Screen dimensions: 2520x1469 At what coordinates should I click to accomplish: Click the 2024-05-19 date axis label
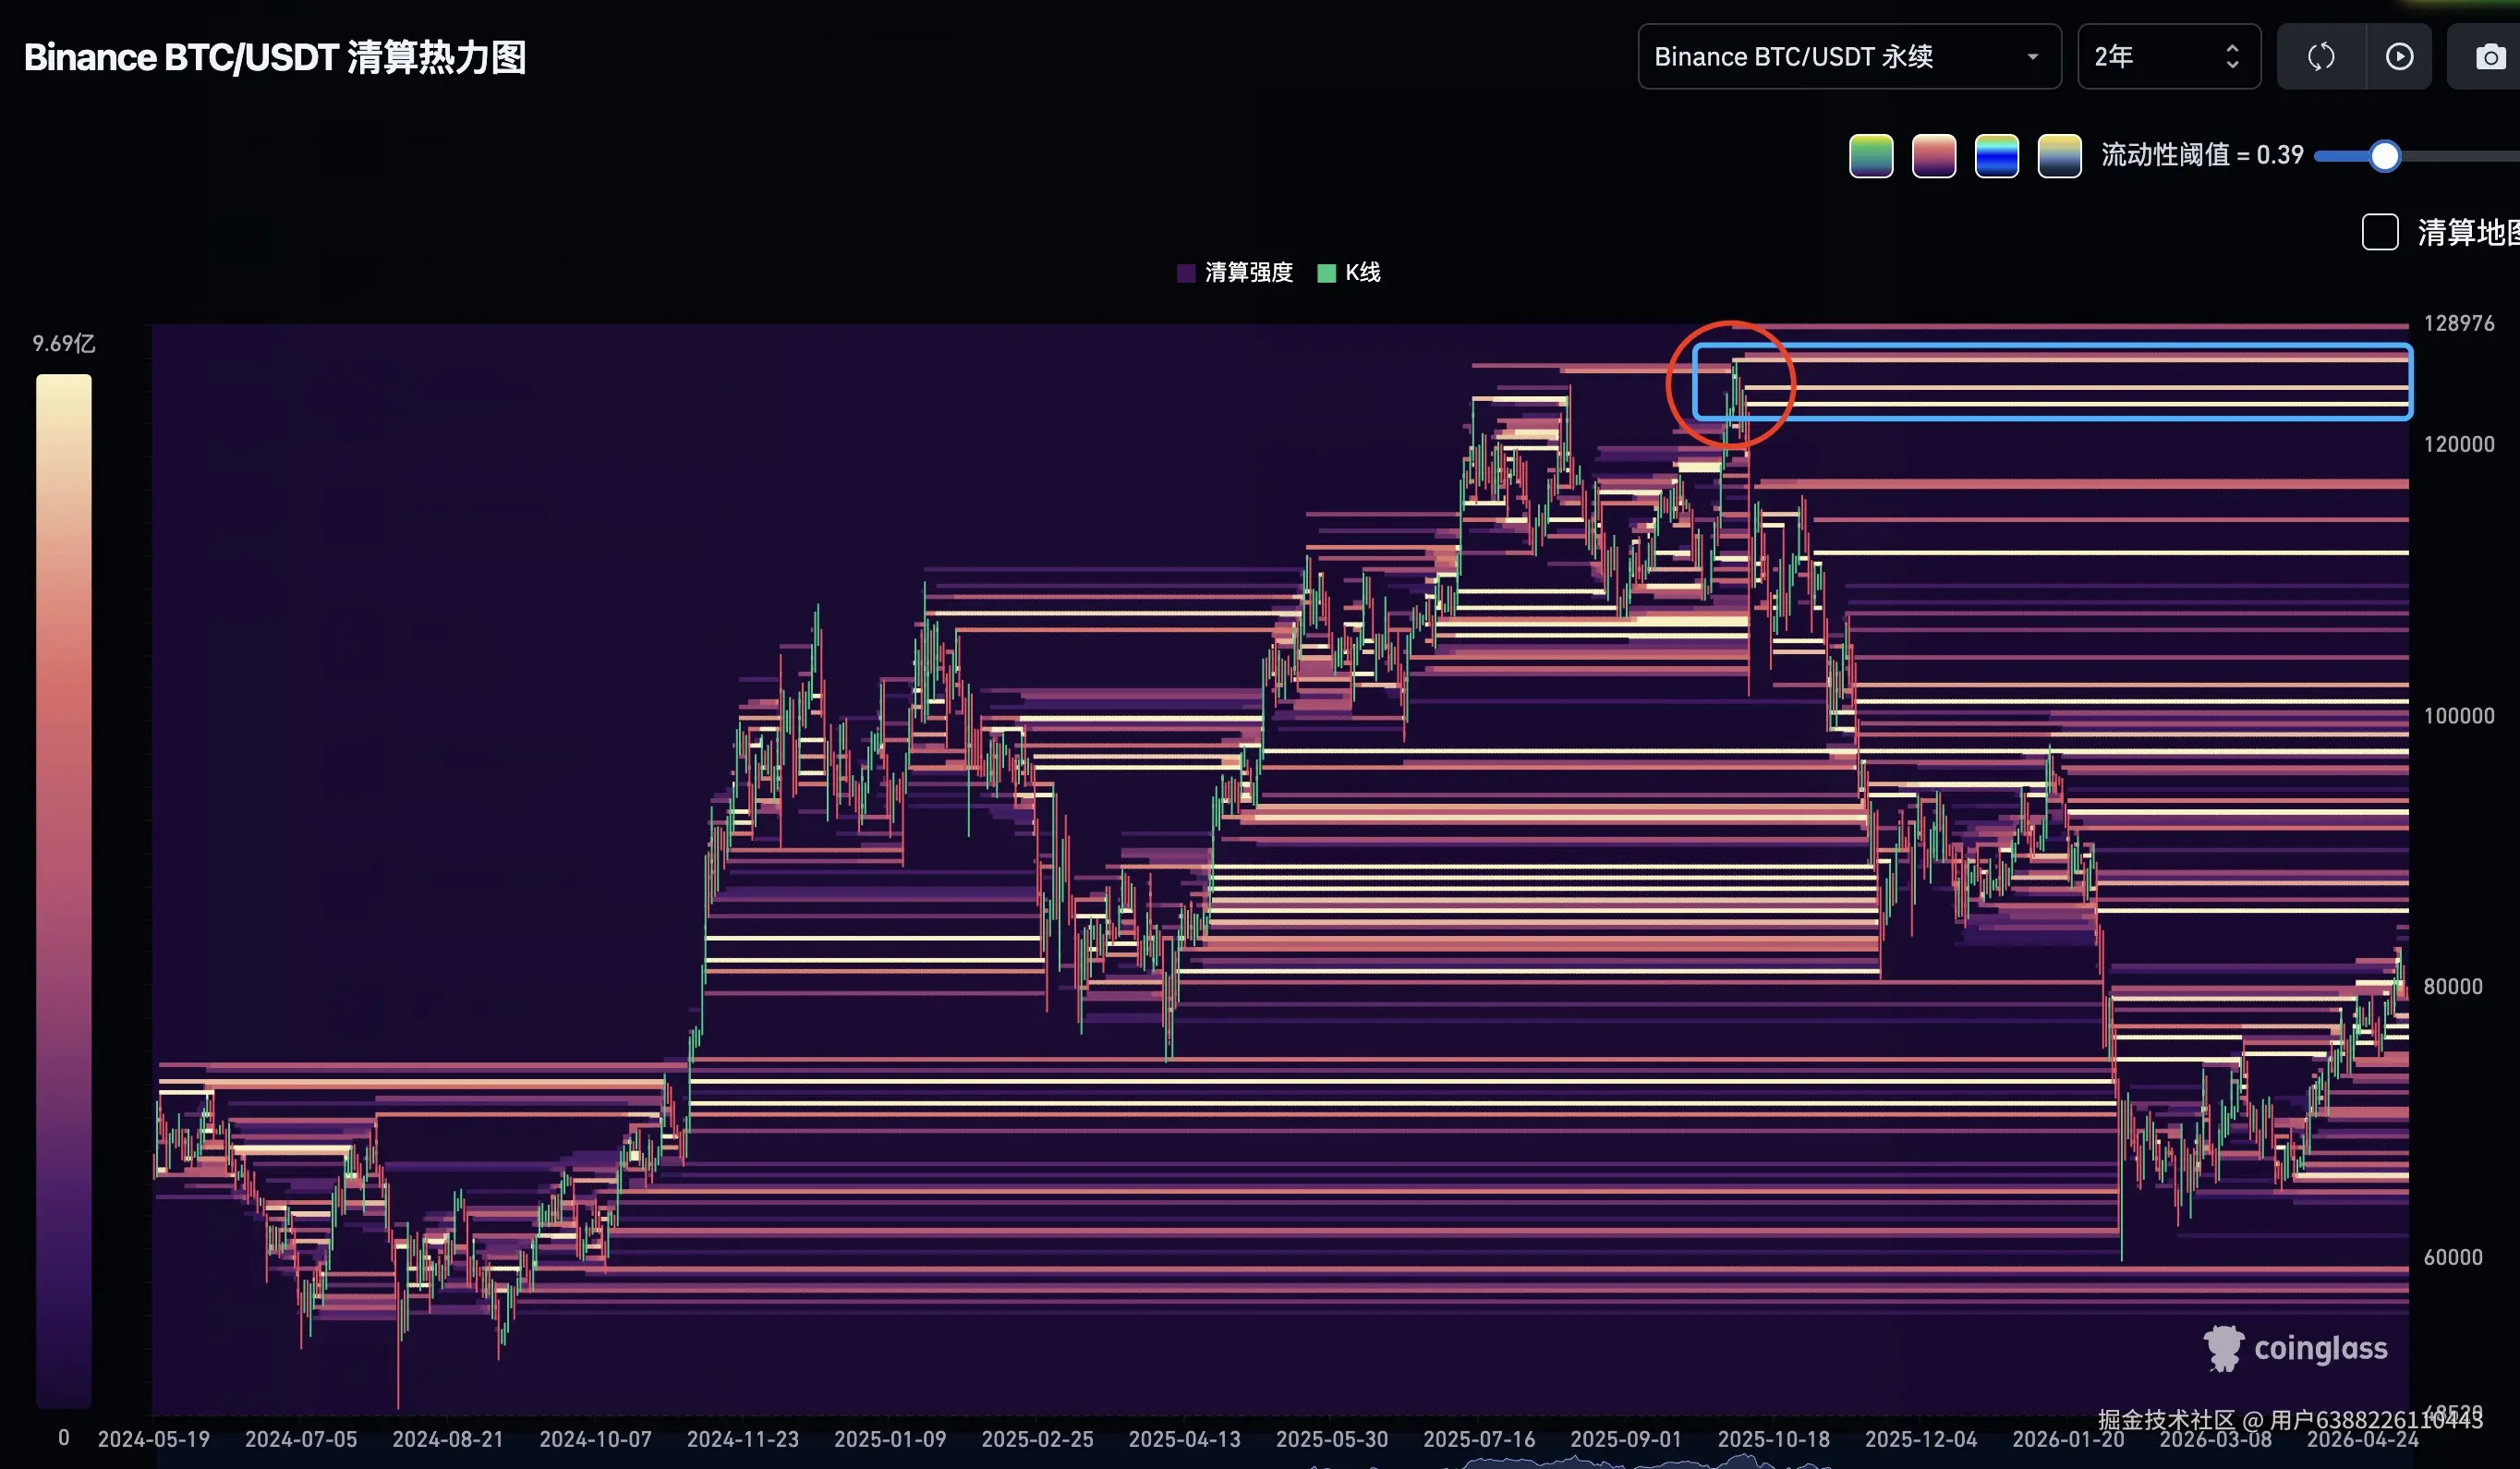[x=154, y=1439]
